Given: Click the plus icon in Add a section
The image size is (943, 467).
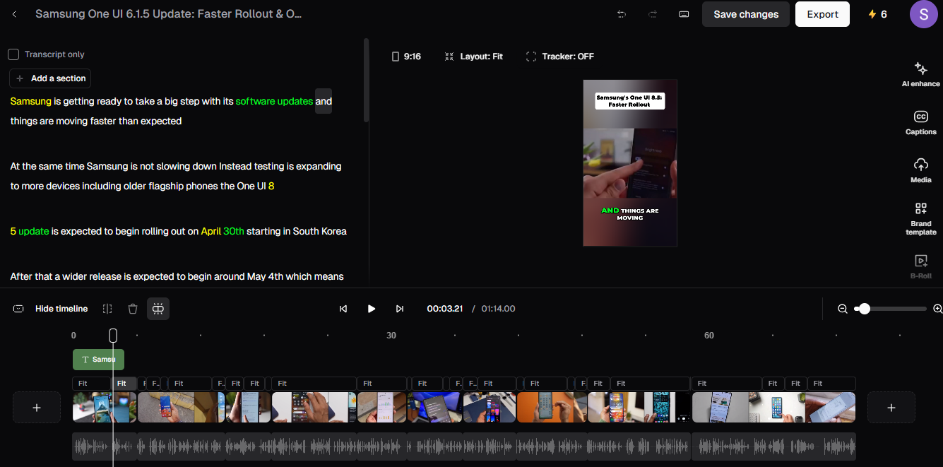Looking at the screenshot, I should tap(20, 78).
